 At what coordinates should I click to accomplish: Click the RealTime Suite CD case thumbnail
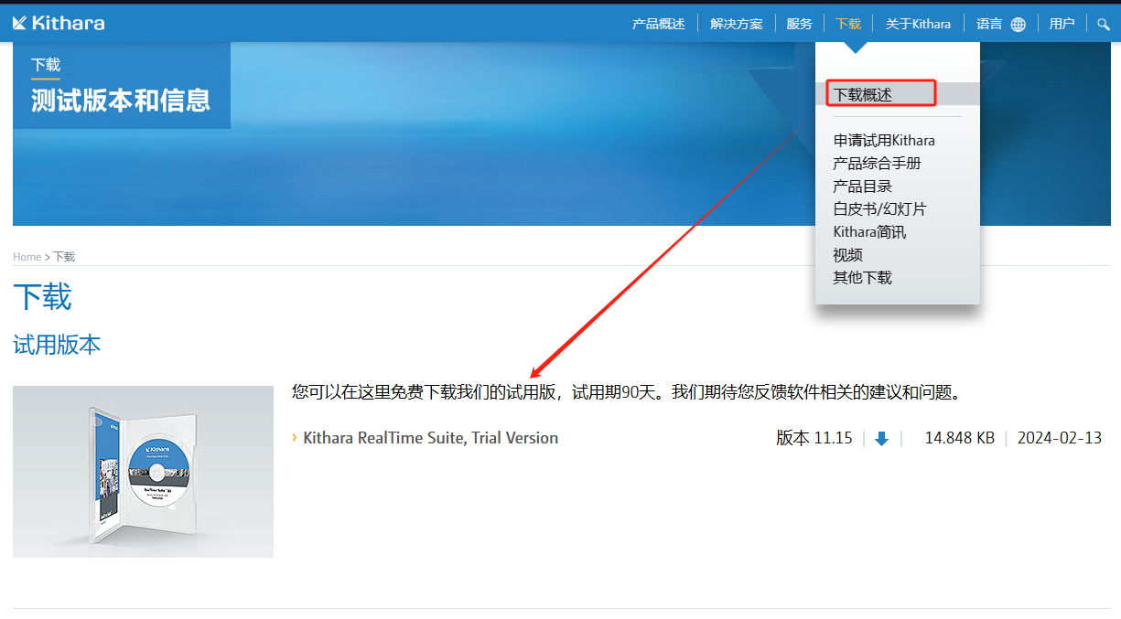(143, 472)
